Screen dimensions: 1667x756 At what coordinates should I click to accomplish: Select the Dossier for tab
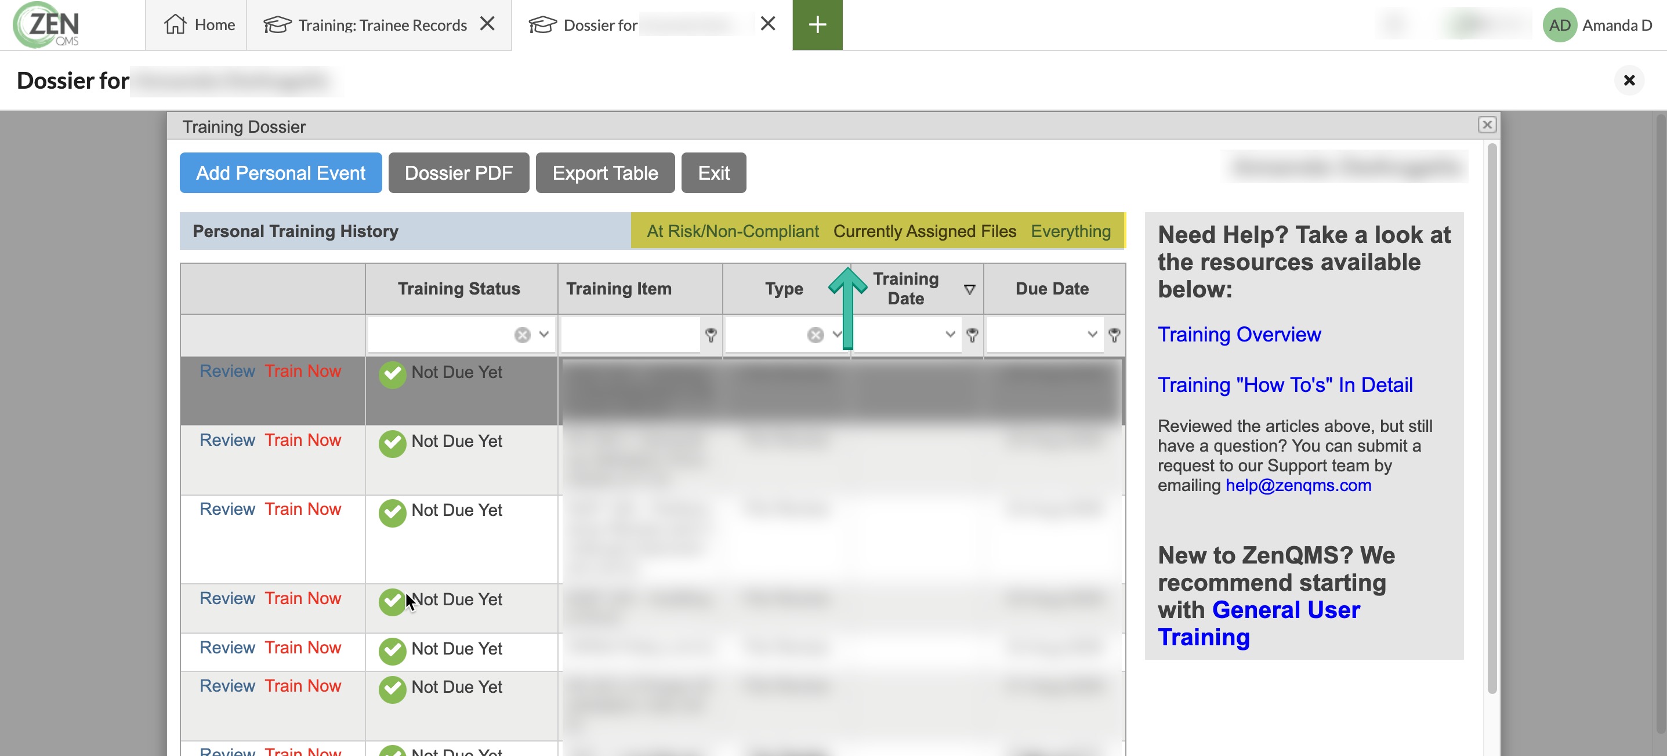click(600, 24)
